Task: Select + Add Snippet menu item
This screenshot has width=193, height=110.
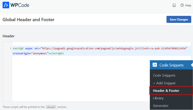Action: click(x=164, y=83)
